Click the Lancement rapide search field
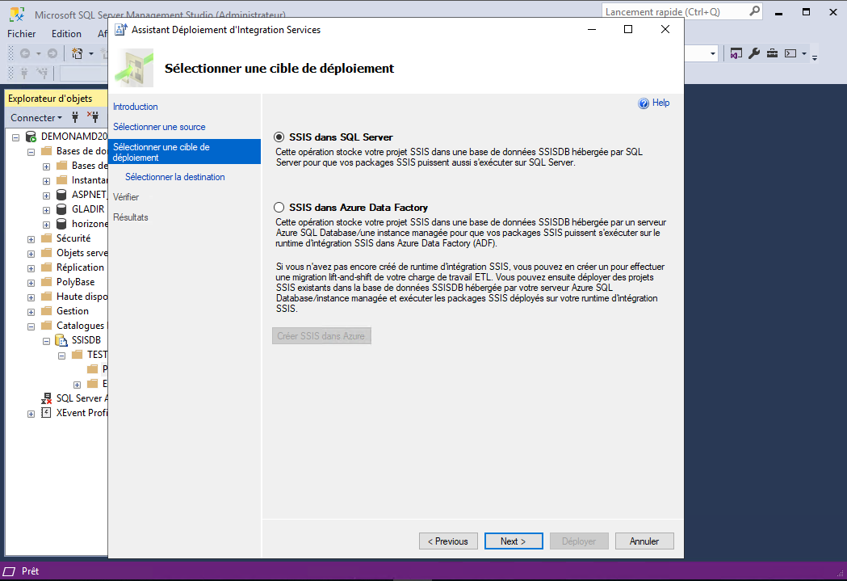The width and height of the screenshot is (847, 581). 675,11
